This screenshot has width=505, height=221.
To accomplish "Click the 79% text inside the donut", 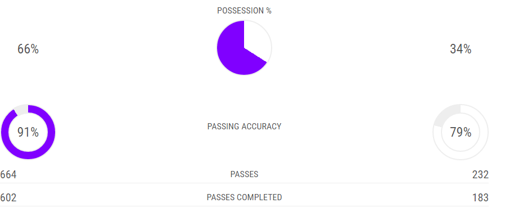I will point(461,132).
